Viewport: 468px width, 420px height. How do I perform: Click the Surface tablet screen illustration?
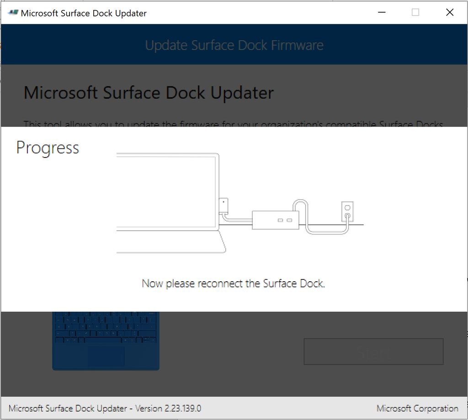pyautogui.click(x=166, y=192)
